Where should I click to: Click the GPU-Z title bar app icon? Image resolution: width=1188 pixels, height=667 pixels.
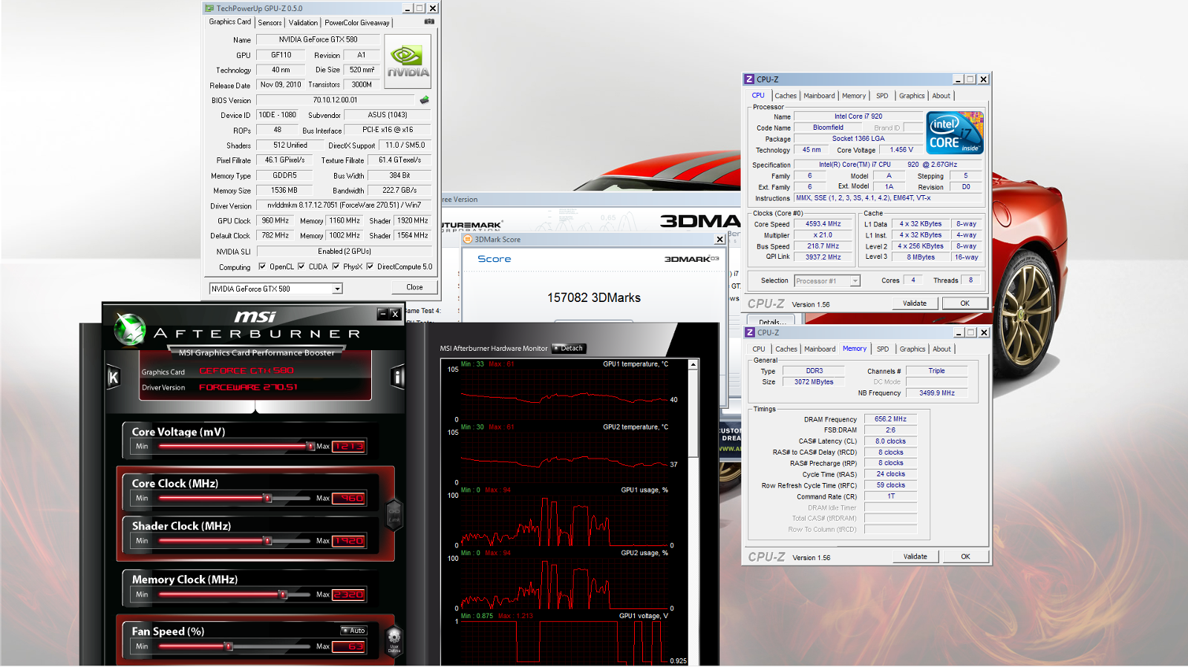point(209,8)
